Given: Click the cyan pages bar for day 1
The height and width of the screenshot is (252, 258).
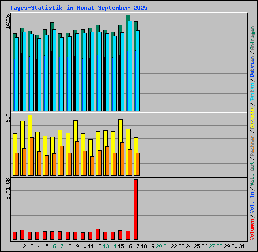Looking at the screenshot, I should tap(17, 74).
